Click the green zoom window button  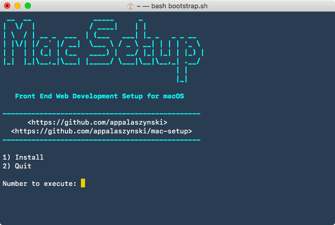[28, 6]
